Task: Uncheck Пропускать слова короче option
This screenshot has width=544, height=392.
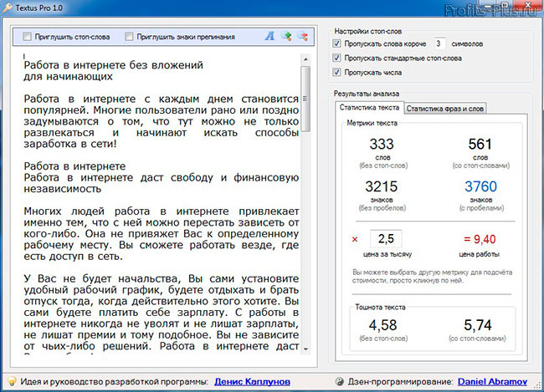Action: [x=336, y=43]
